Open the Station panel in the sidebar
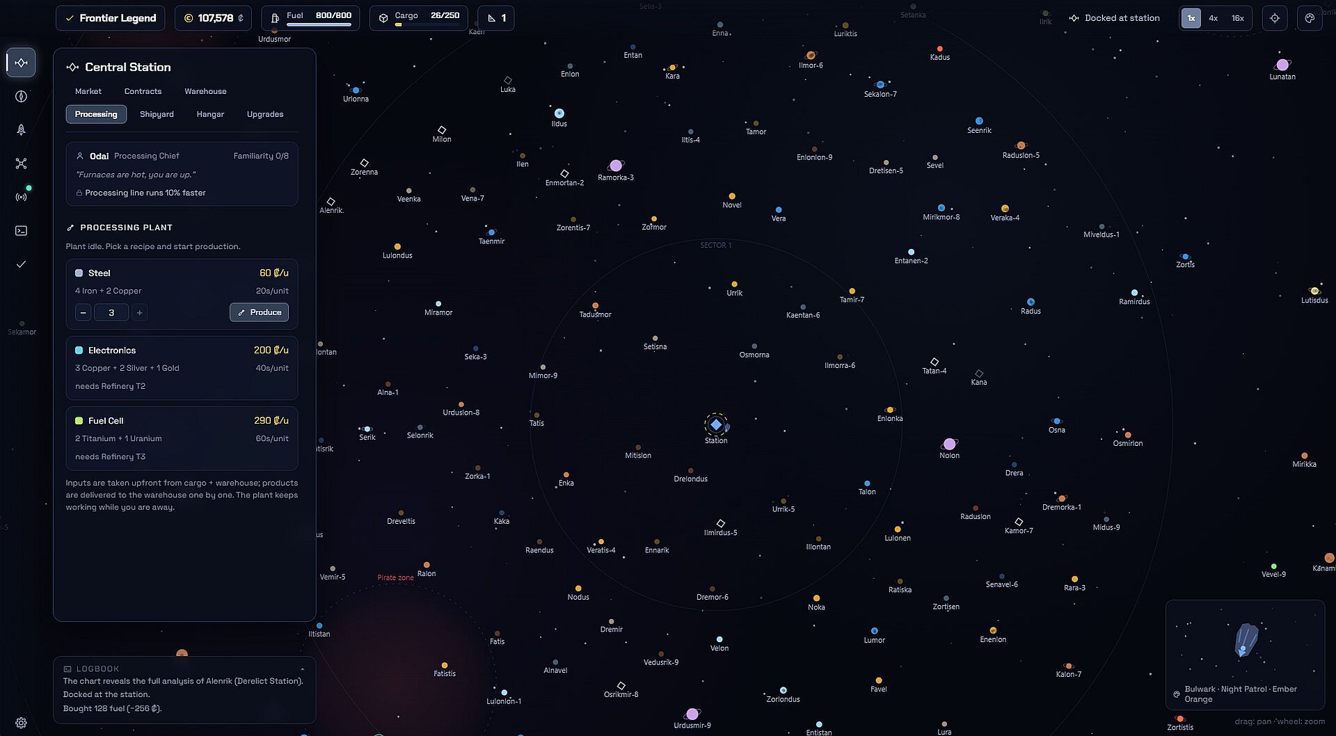The image size is (1336, 736). pos(22,63)
